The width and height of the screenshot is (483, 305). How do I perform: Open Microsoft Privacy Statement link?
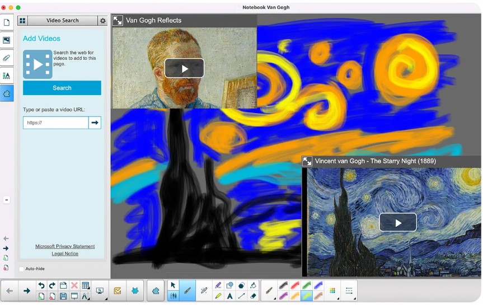[65, 246]
